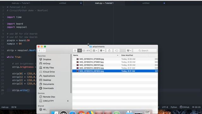
Task: Click cursor position 26:18 in status bar
Action: (14, 107)
